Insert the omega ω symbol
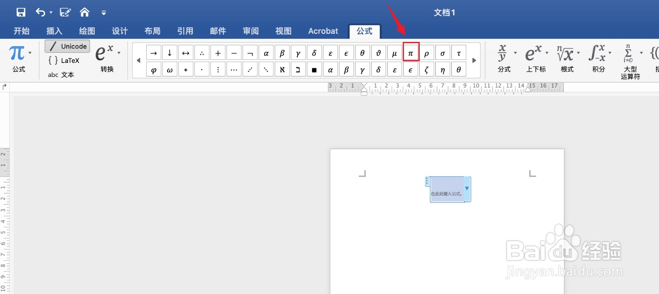Image resolution: width=659 pixels, height=294 pixels. [x=170, y=69]
